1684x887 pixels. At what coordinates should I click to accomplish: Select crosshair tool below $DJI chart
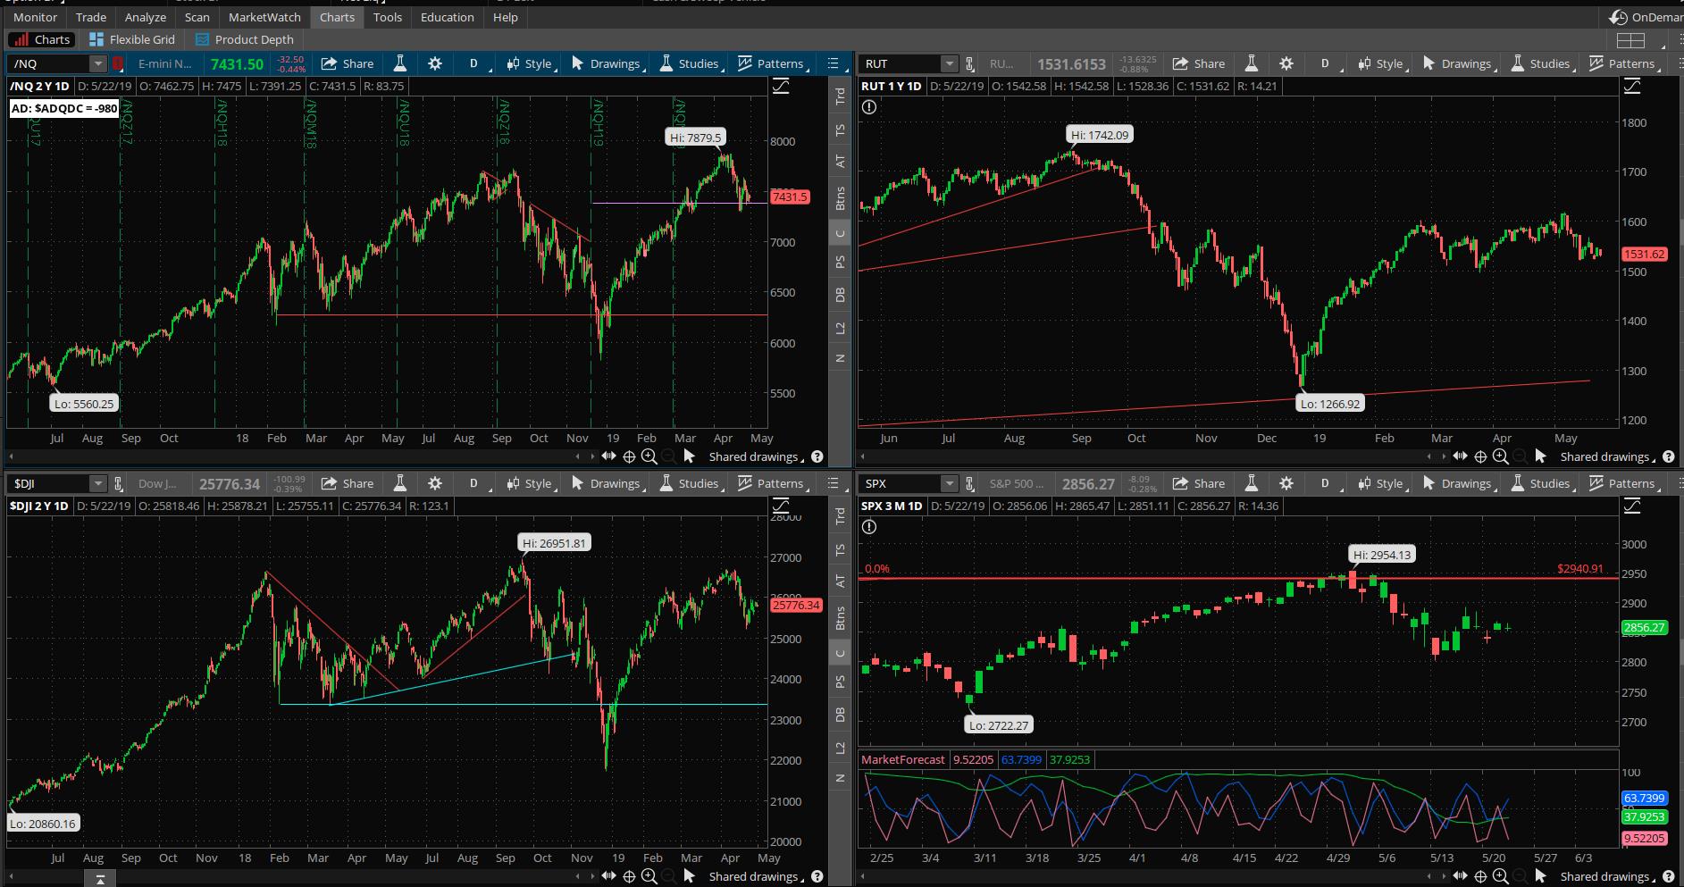pos(629,876)
